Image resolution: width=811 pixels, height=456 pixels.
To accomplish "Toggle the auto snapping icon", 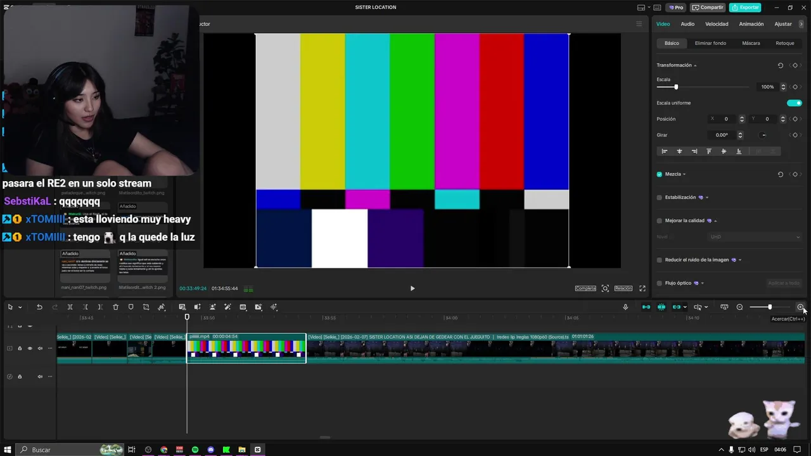I will coord(661,307).
